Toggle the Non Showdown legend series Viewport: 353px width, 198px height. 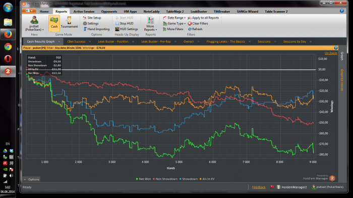click(x=165, y=179)
